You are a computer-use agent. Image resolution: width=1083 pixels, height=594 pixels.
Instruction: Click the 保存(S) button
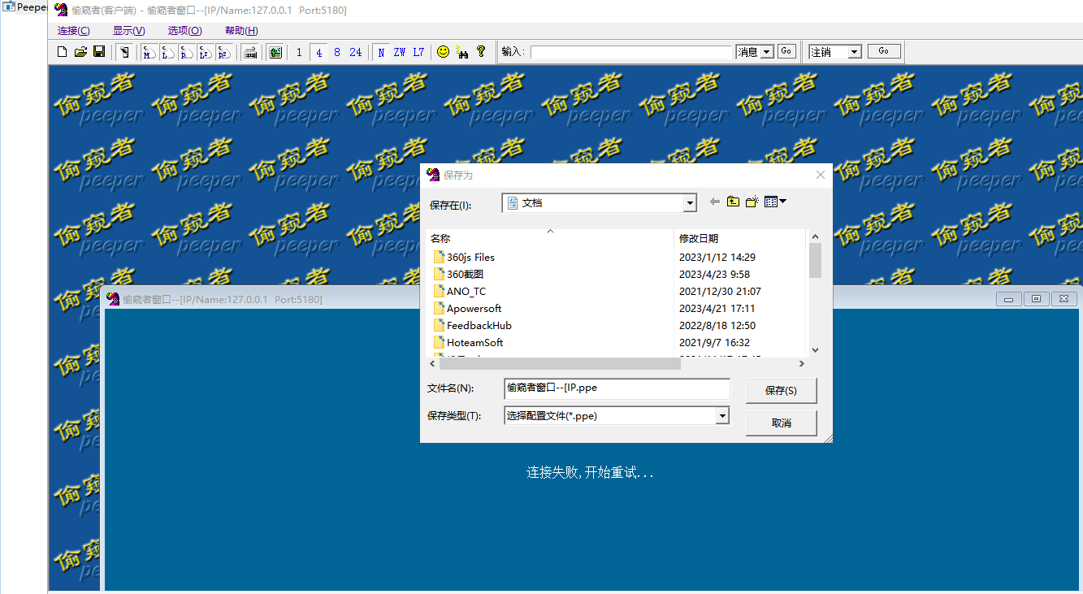782,390
